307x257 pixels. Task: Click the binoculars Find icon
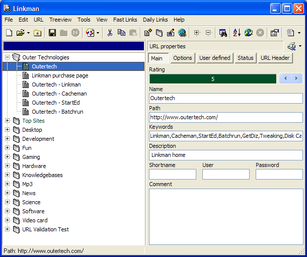coord(223,33)
